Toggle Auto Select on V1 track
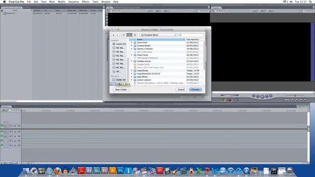The image size is (315, 177). pos(19,126)
